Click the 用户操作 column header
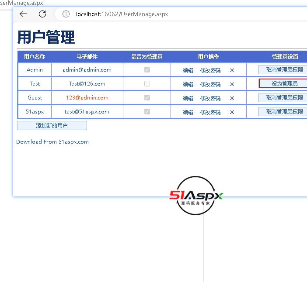Viewport: 307px width, 282px height. 208,57
